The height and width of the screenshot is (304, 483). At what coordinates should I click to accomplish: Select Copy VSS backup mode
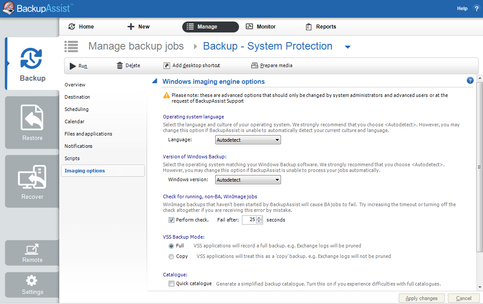[x=171, y=256]
